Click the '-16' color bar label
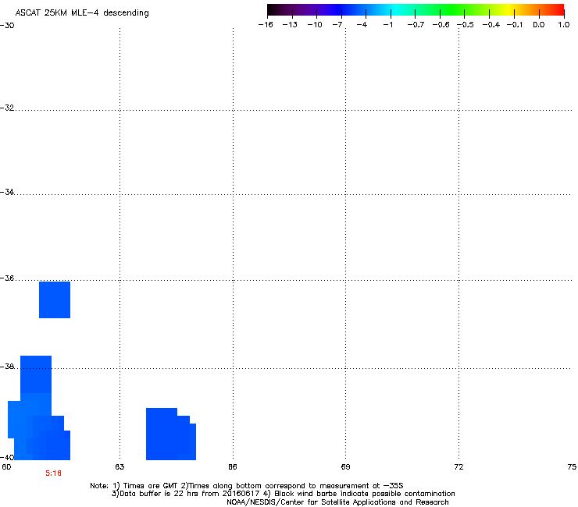578x507 pixels. pyautogui.click(x=266, y=25)
